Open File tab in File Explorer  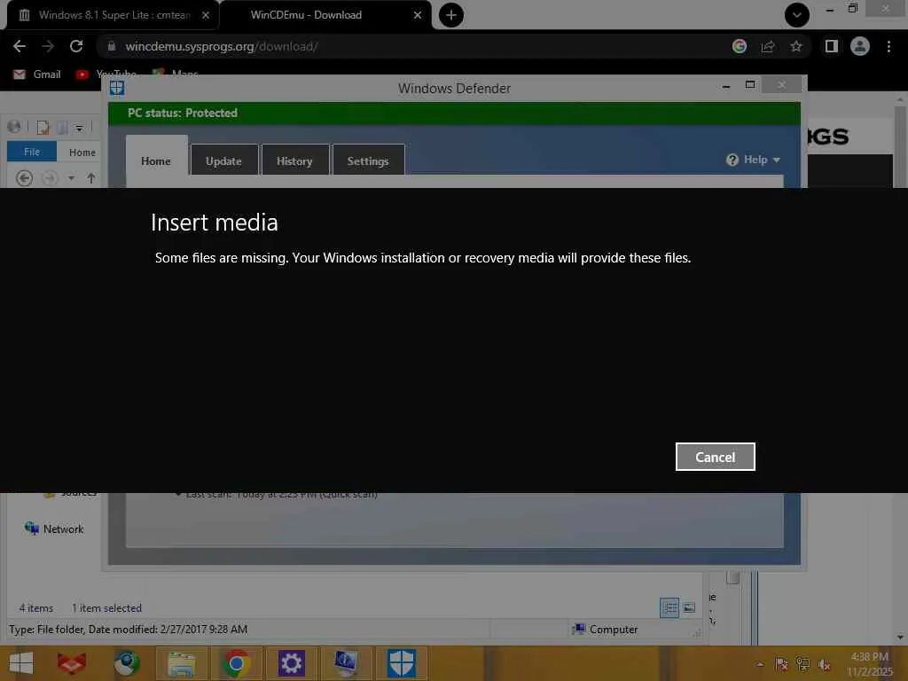[x=32, y=152]
